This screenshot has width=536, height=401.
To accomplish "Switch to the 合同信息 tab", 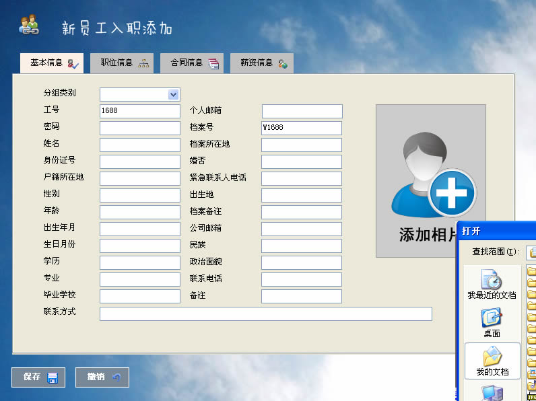I will click(x=192, y=63).
